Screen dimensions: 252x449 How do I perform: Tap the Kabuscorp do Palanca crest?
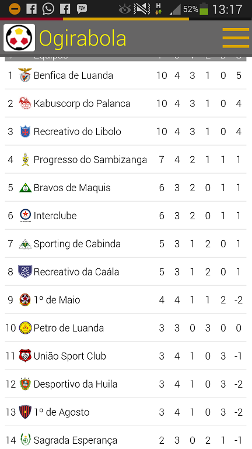(x=25, y=103)
